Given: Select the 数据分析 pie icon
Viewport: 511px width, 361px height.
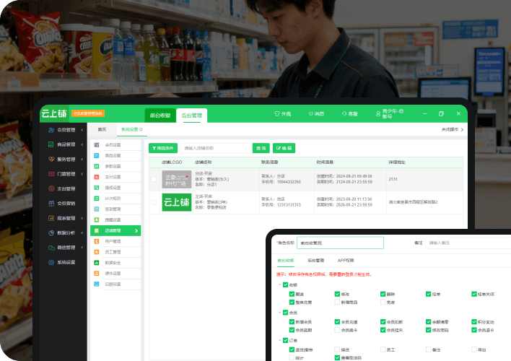Looking at the screenshot, I should [x=51, y=232].
